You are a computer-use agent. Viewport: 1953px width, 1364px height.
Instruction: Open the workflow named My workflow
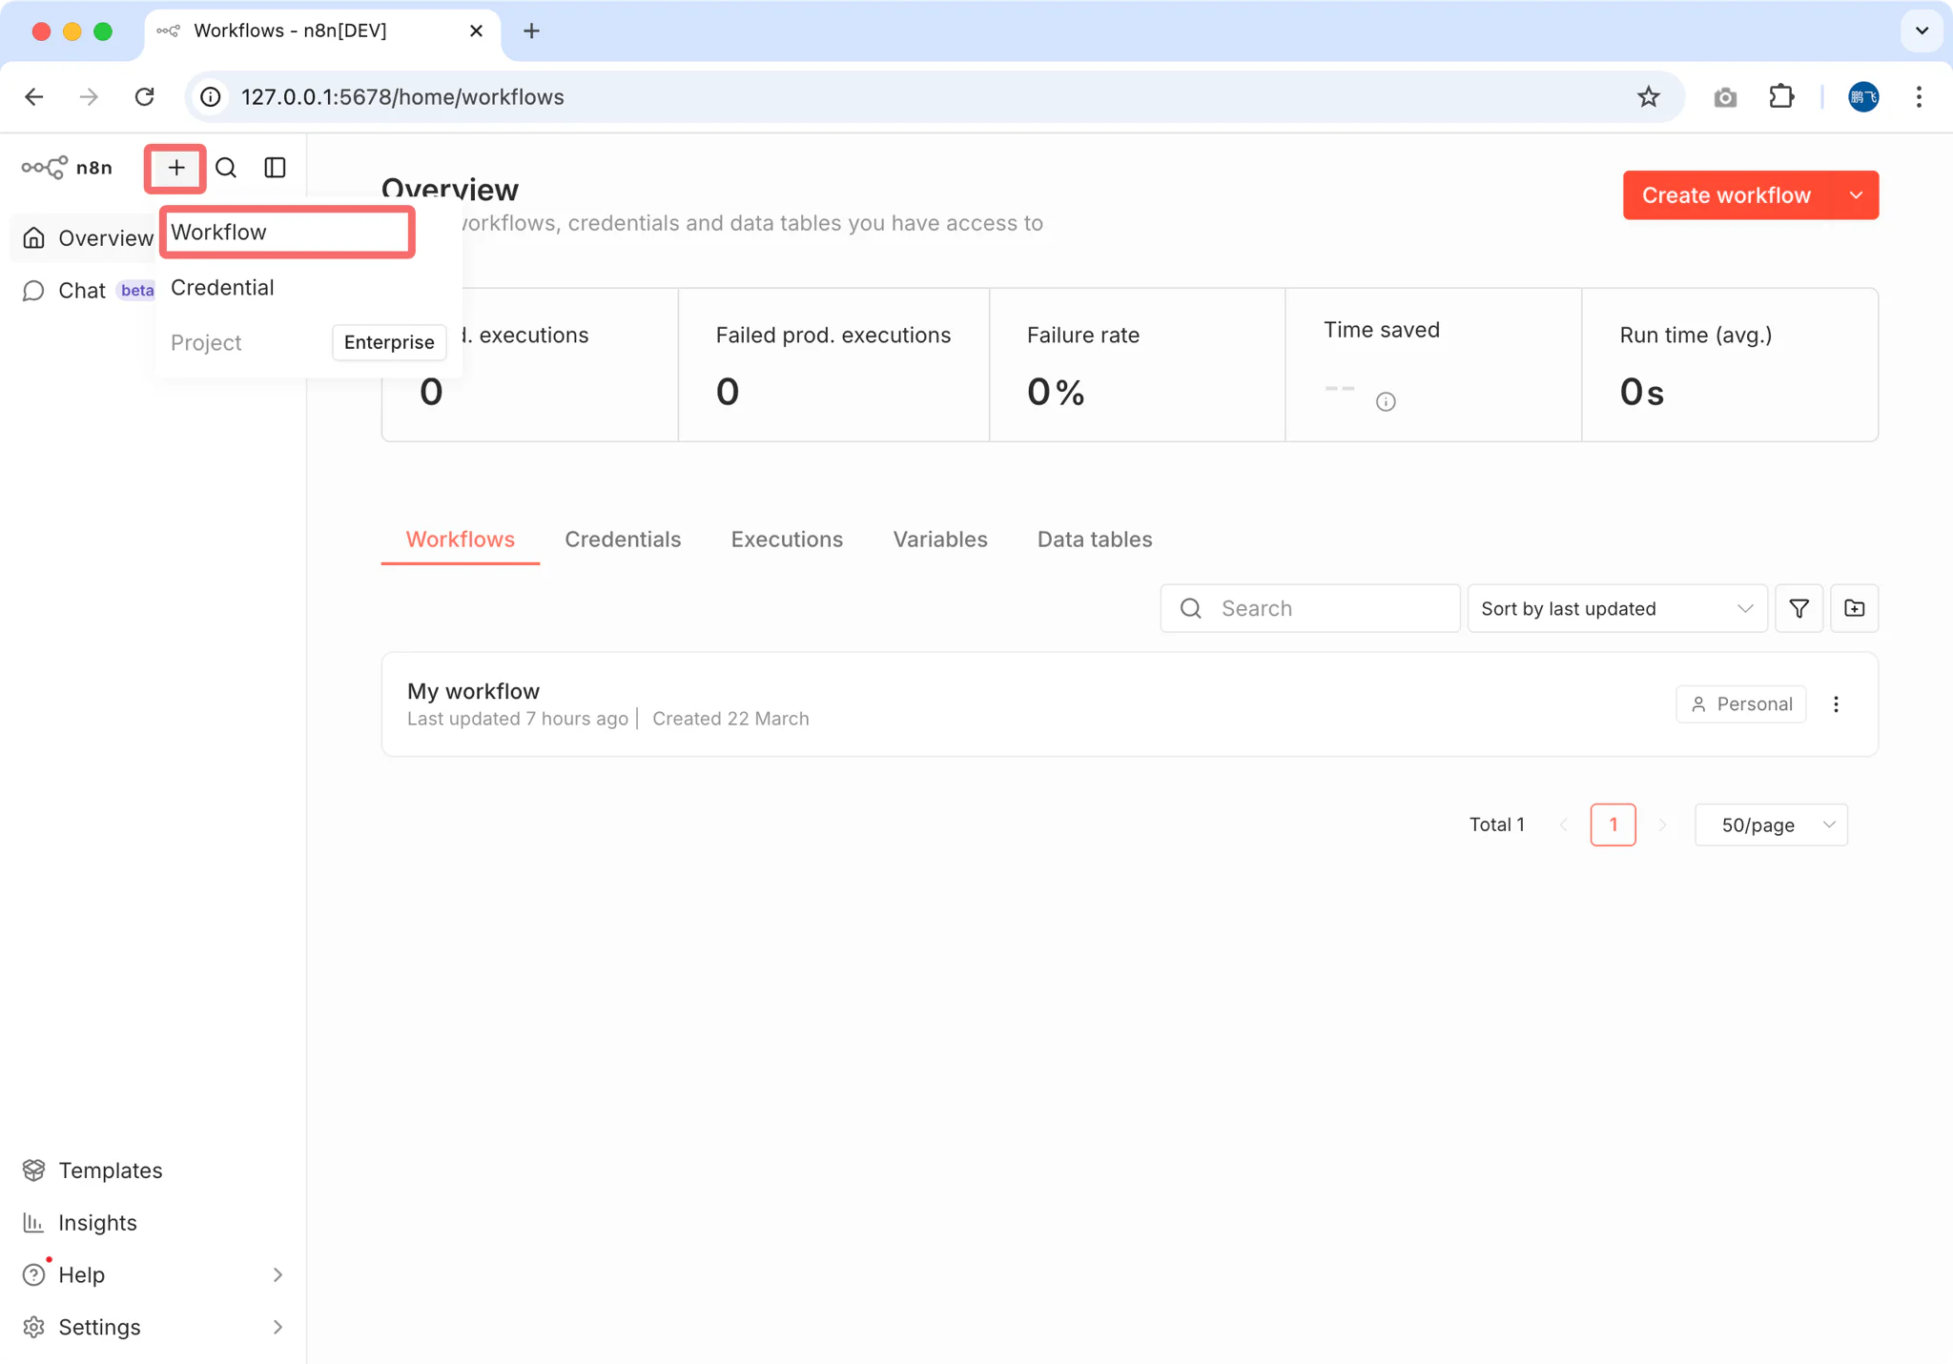click(473, 690)
